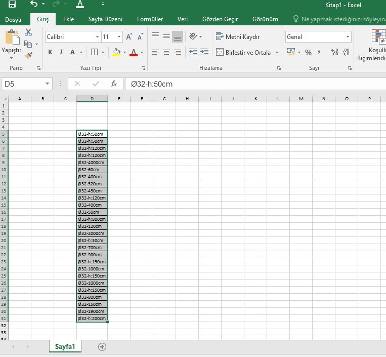The height and width of the screenshot is (357, 386).
Task: Select the Format Painter brush icon
Action: 28,55
